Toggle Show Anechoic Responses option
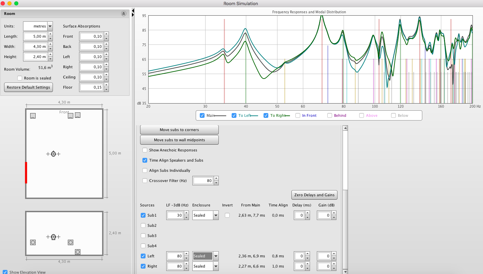This screenshot has height=274, width=483. pos(145,150)
